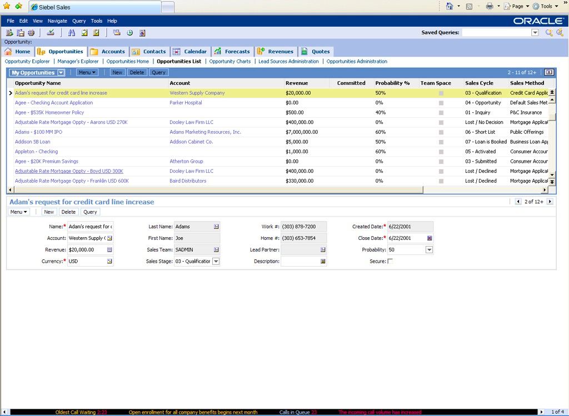Toggle Team Space checkbox for Agee - $20K Premium row
Image resolution: width=569 pixels, height=416 pixels.
point(441,162)
